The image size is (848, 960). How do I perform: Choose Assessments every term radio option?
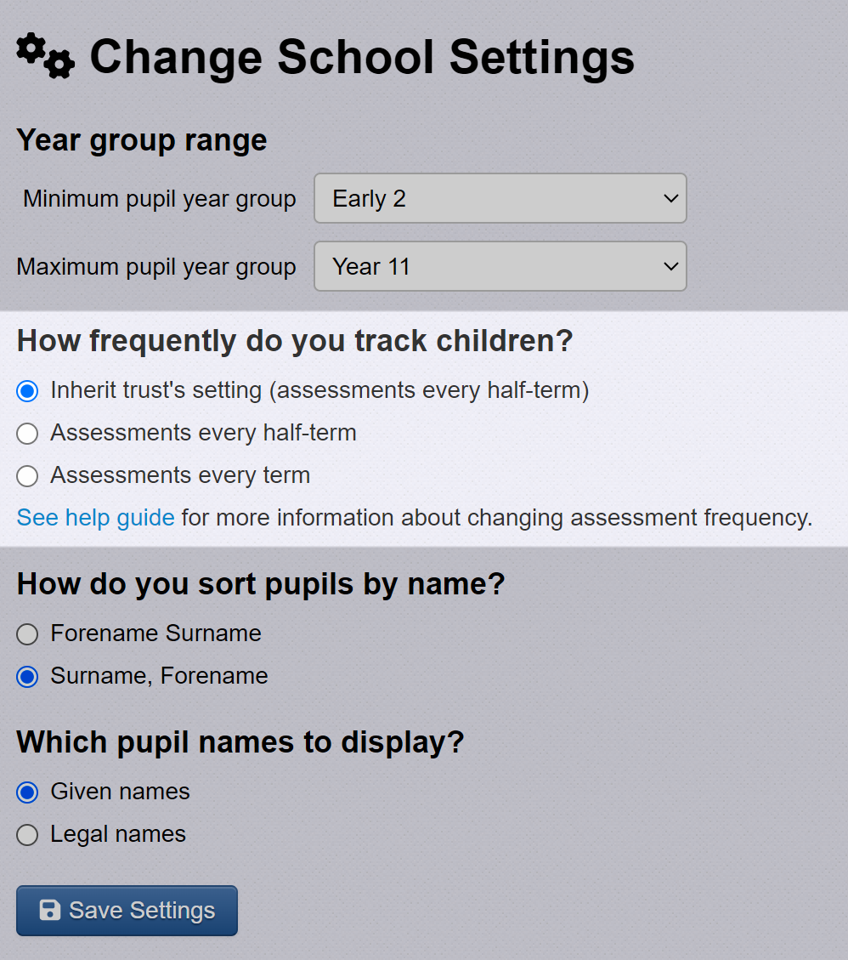[27, 475]
